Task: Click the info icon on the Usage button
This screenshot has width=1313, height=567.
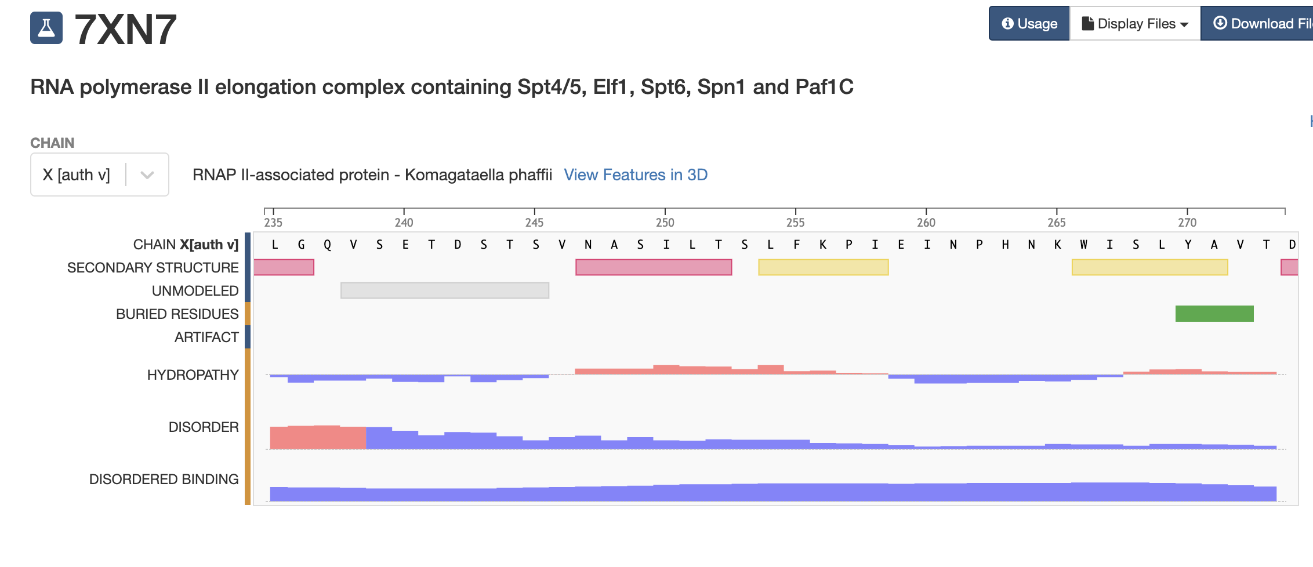Action: (x=1007, y=24)
